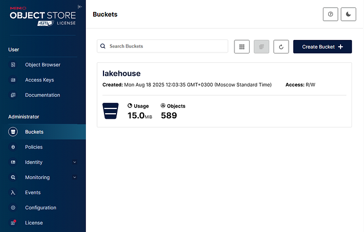Click the Administrator section label
364x232 pixels.
tap(24, 117)
